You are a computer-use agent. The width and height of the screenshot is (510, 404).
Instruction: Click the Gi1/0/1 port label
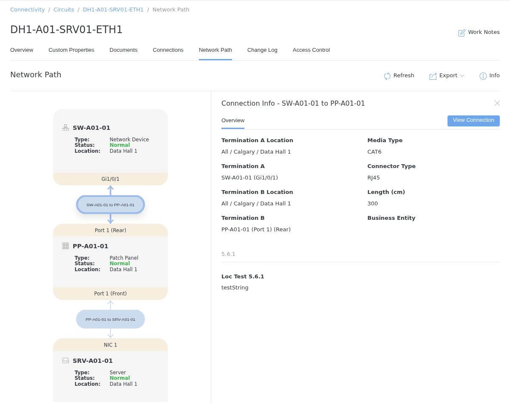110,179
